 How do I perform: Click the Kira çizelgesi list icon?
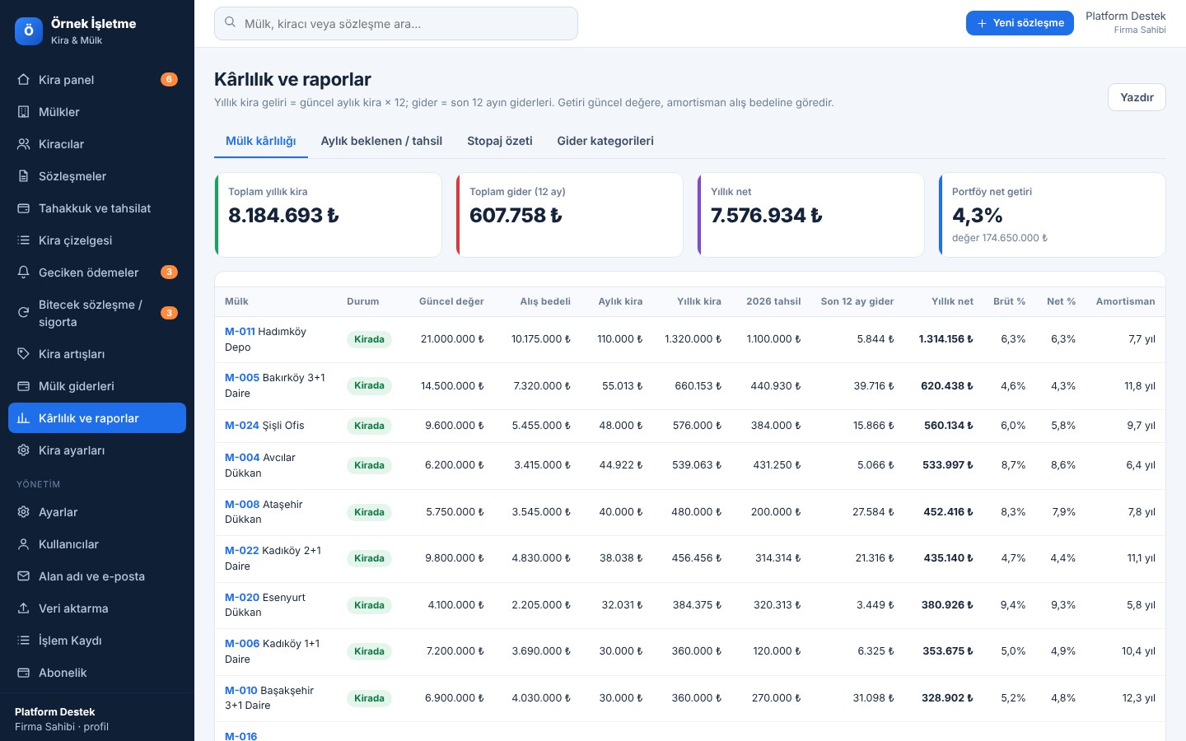click(x=23, y=240)
